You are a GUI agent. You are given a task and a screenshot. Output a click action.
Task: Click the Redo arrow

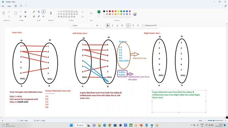point(26,6)
